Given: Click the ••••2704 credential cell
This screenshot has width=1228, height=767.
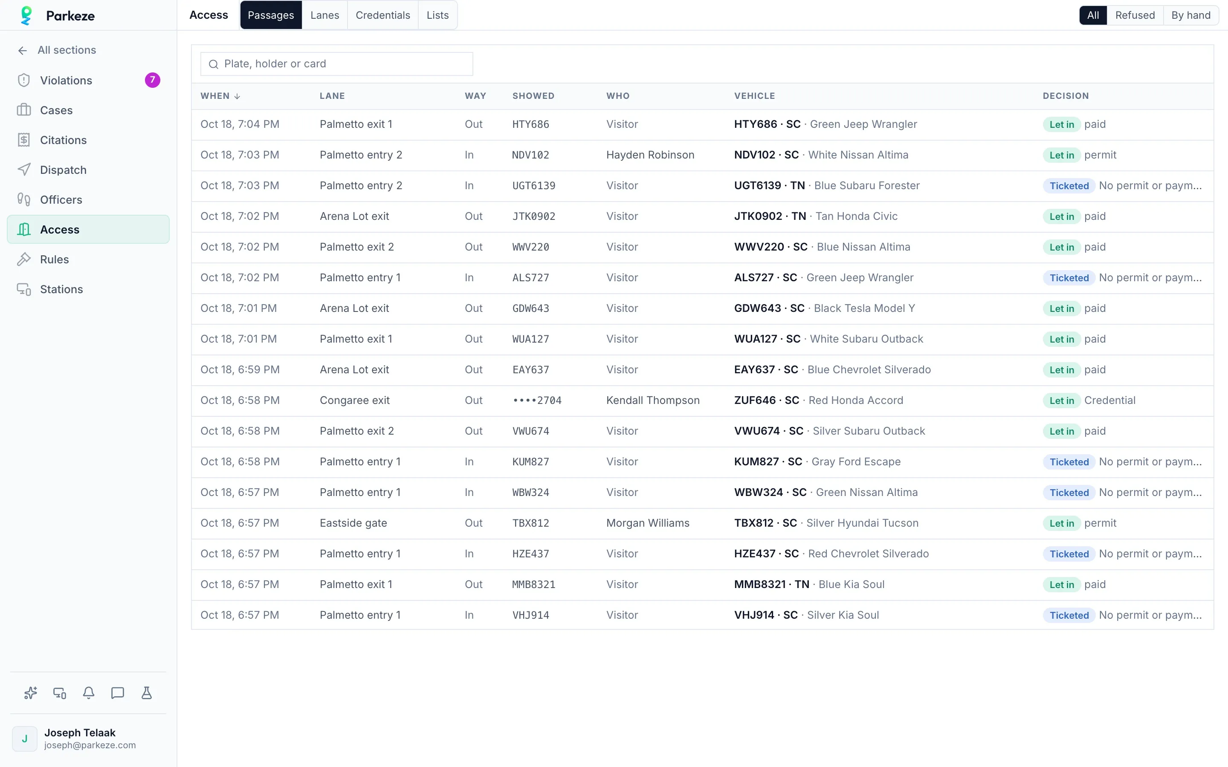Looking at the screenshot, I should [537, 401].
